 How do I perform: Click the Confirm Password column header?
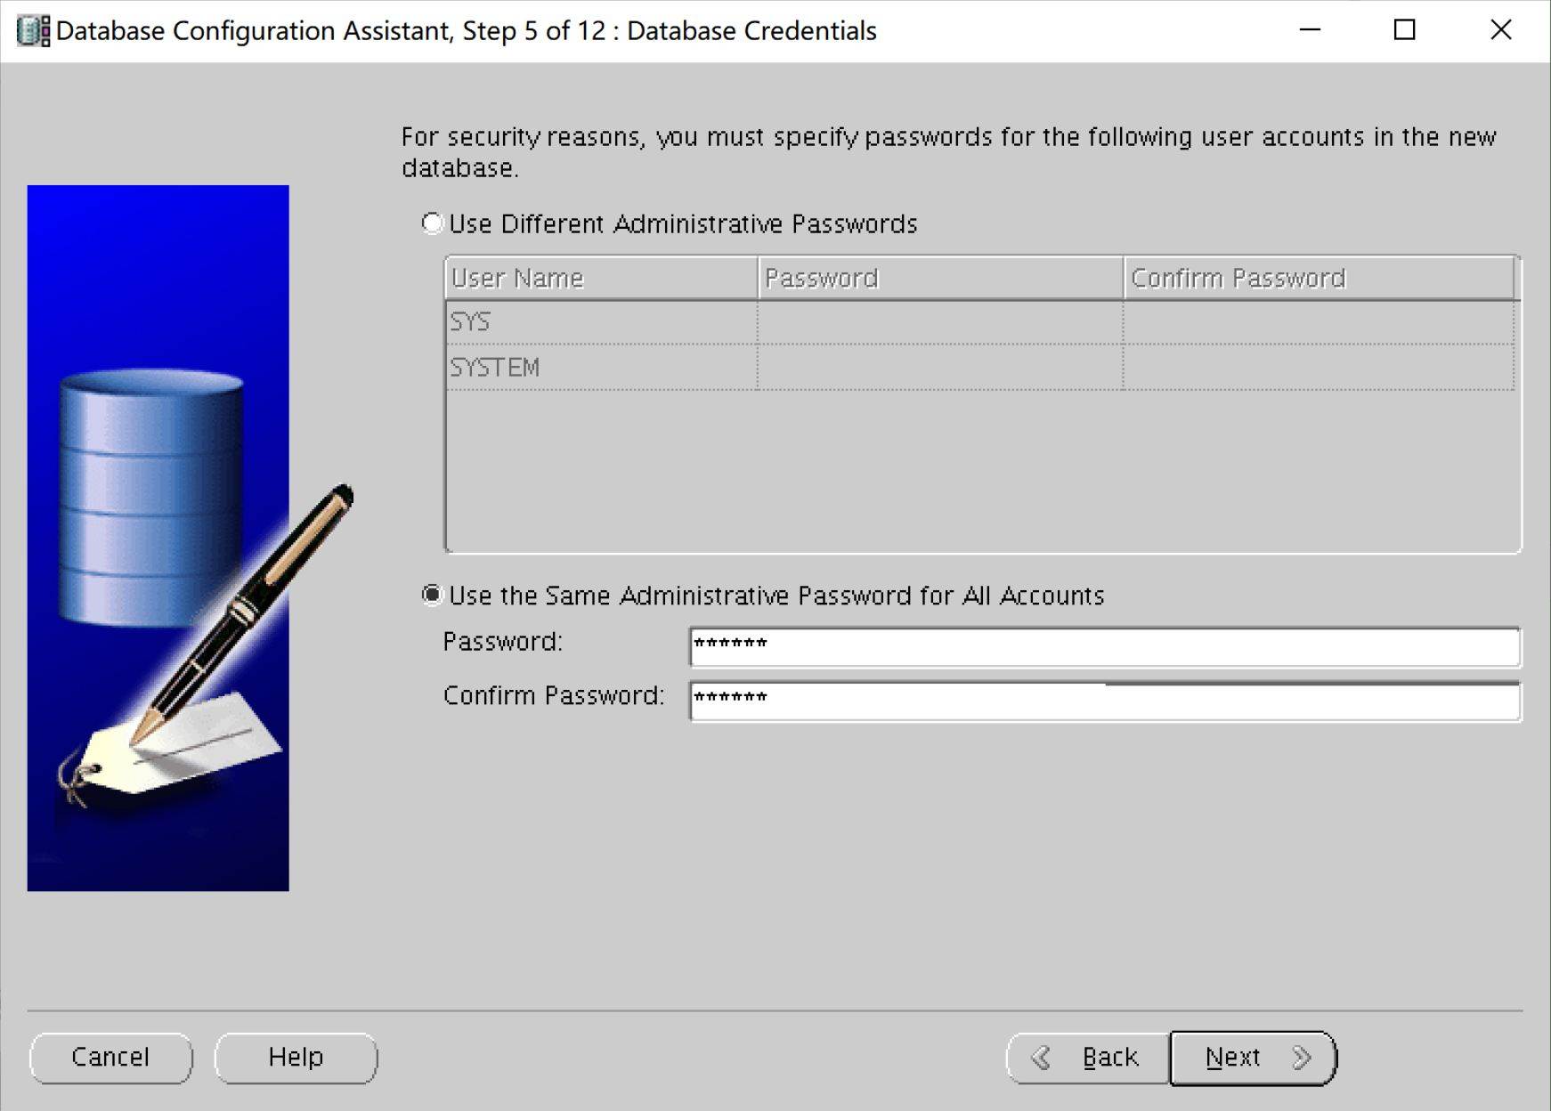1319,279
